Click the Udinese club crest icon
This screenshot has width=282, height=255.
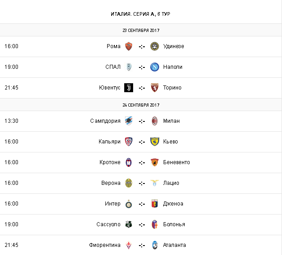click(x=155, y=46)
